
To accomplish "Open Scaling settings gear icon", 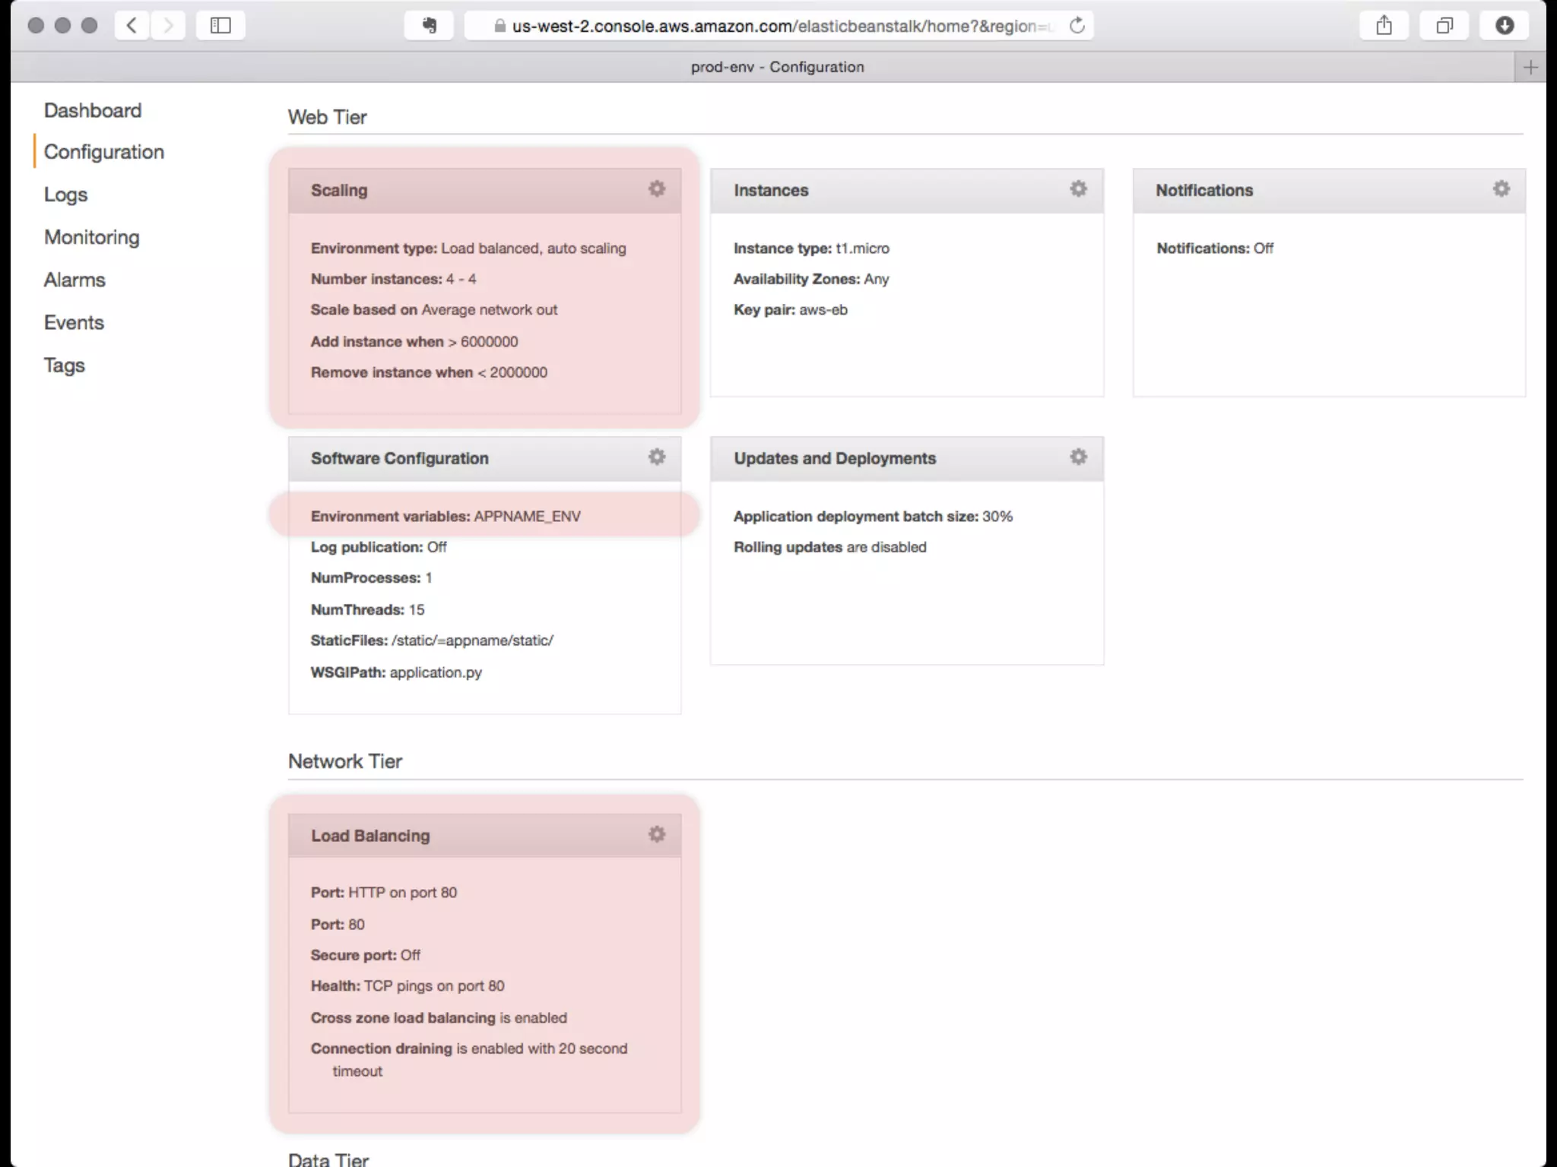I will tap(657, 189).
